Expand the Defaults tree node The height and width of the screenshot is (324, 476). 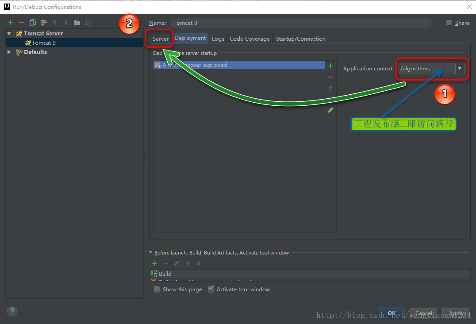point(9,52)
